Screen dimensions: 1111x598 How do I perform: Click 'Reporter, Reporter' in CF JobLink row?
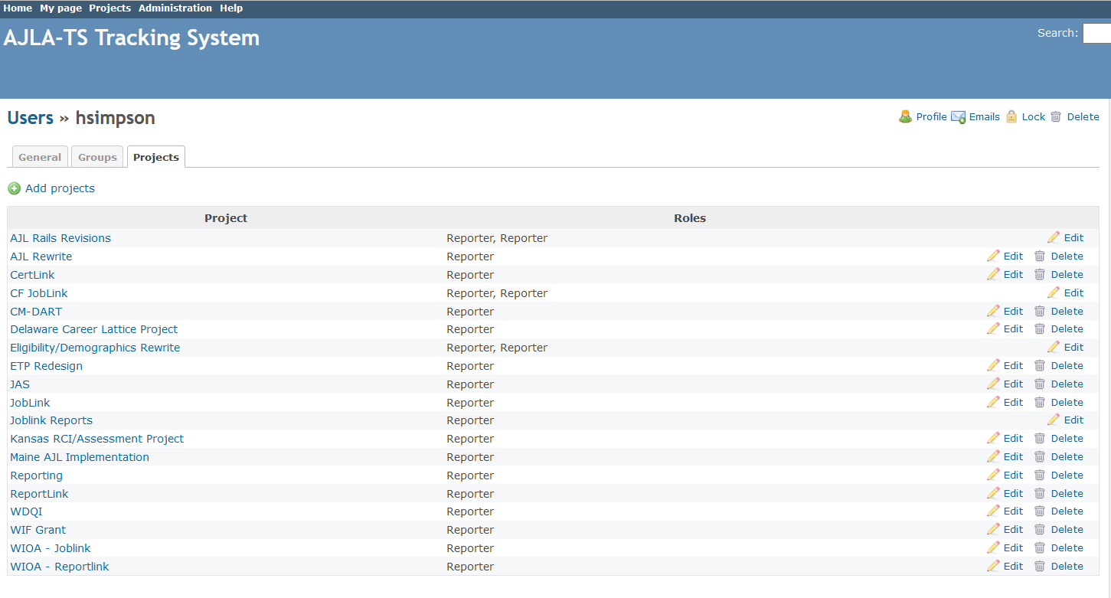coord(497,293)
